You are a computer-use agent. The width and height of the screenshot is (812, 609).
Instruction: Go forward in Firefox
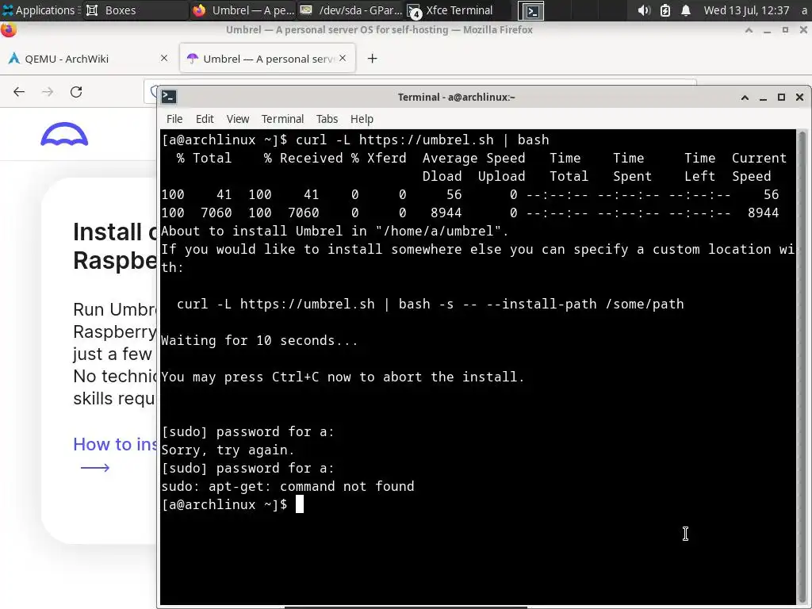[48, 92]
